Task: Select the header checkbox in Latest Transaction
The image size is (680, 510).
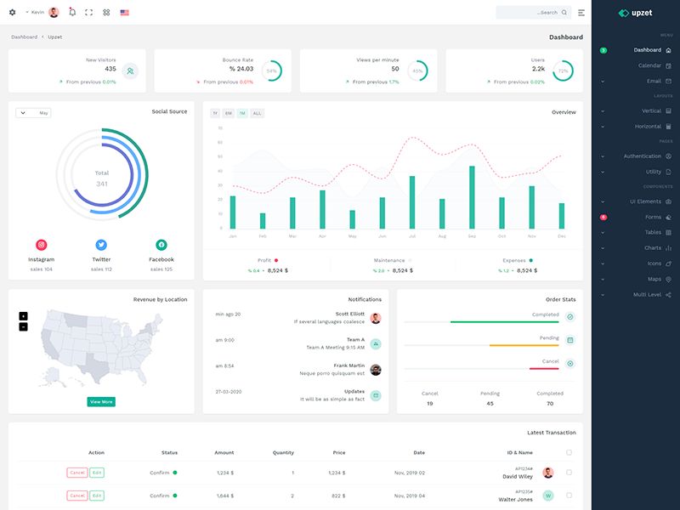Action: 569,452
